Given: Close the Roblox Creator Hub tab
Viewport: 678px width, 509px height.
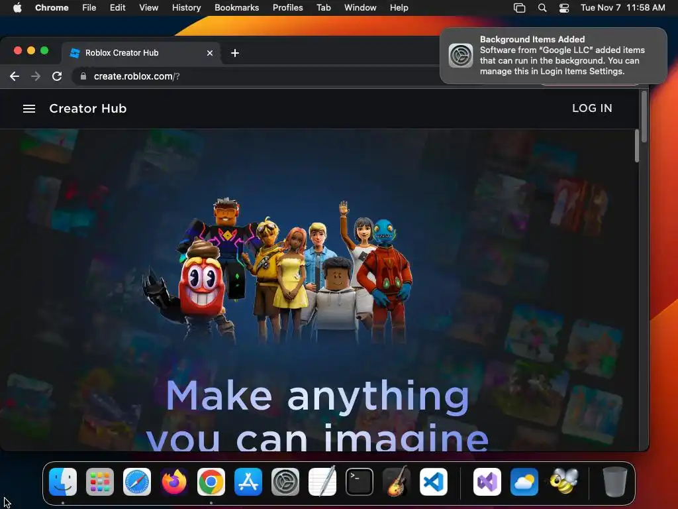Looking at the screenshot, I should tap(210, 53).
